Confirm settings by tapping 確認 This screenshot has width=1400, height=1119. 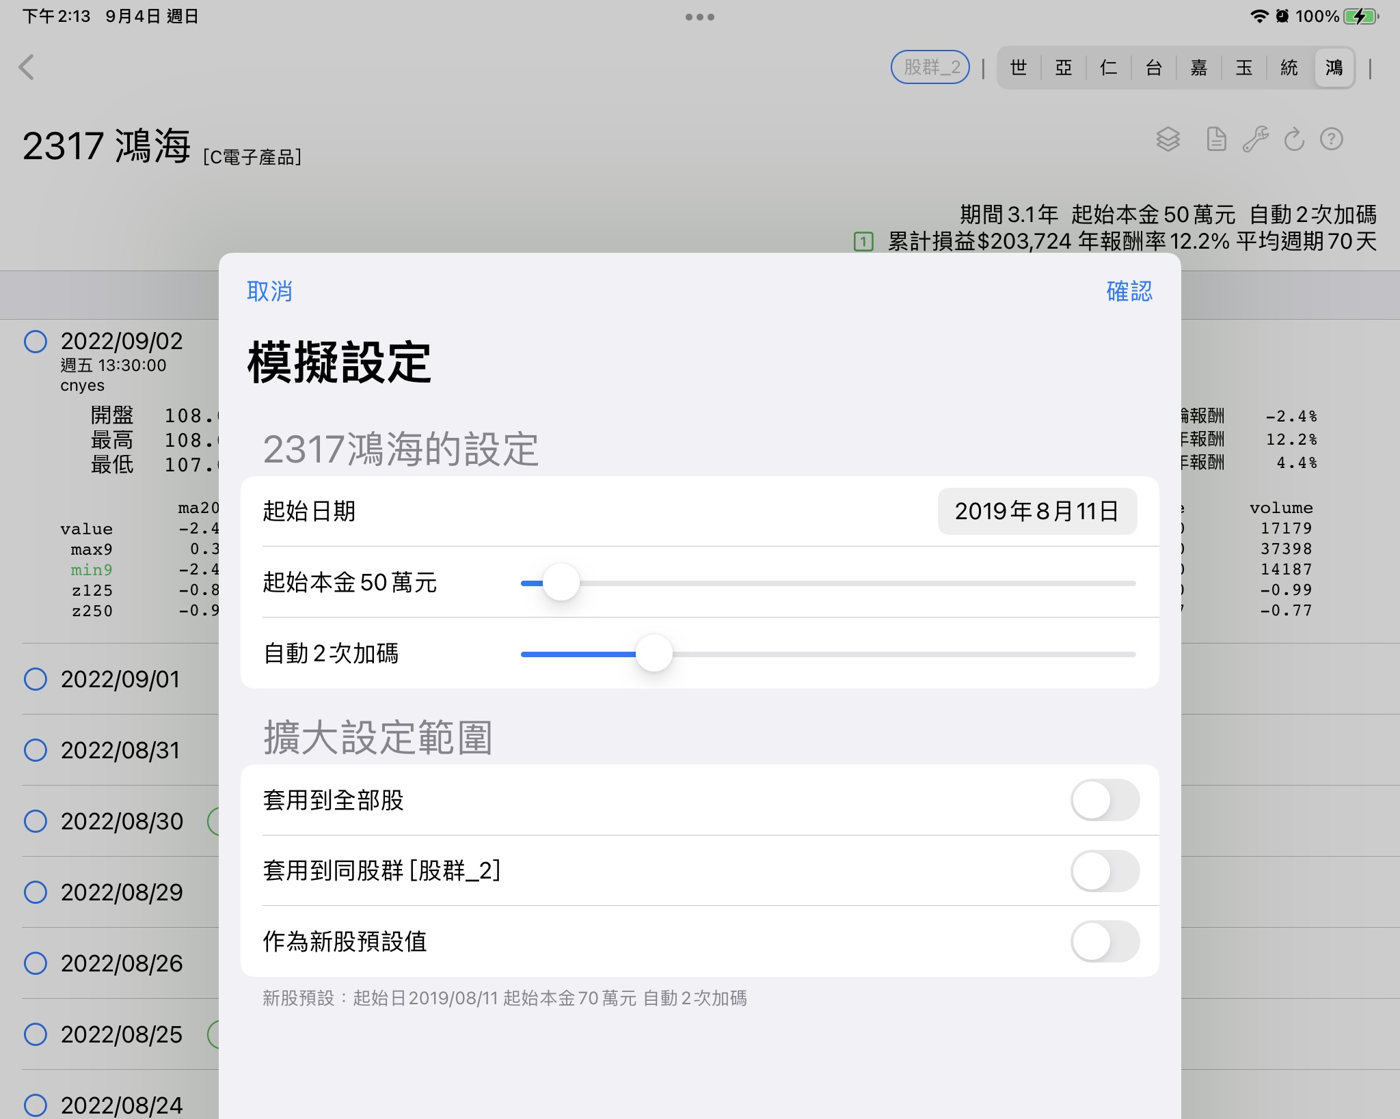pyautogui.click(x=1129, y=292)
